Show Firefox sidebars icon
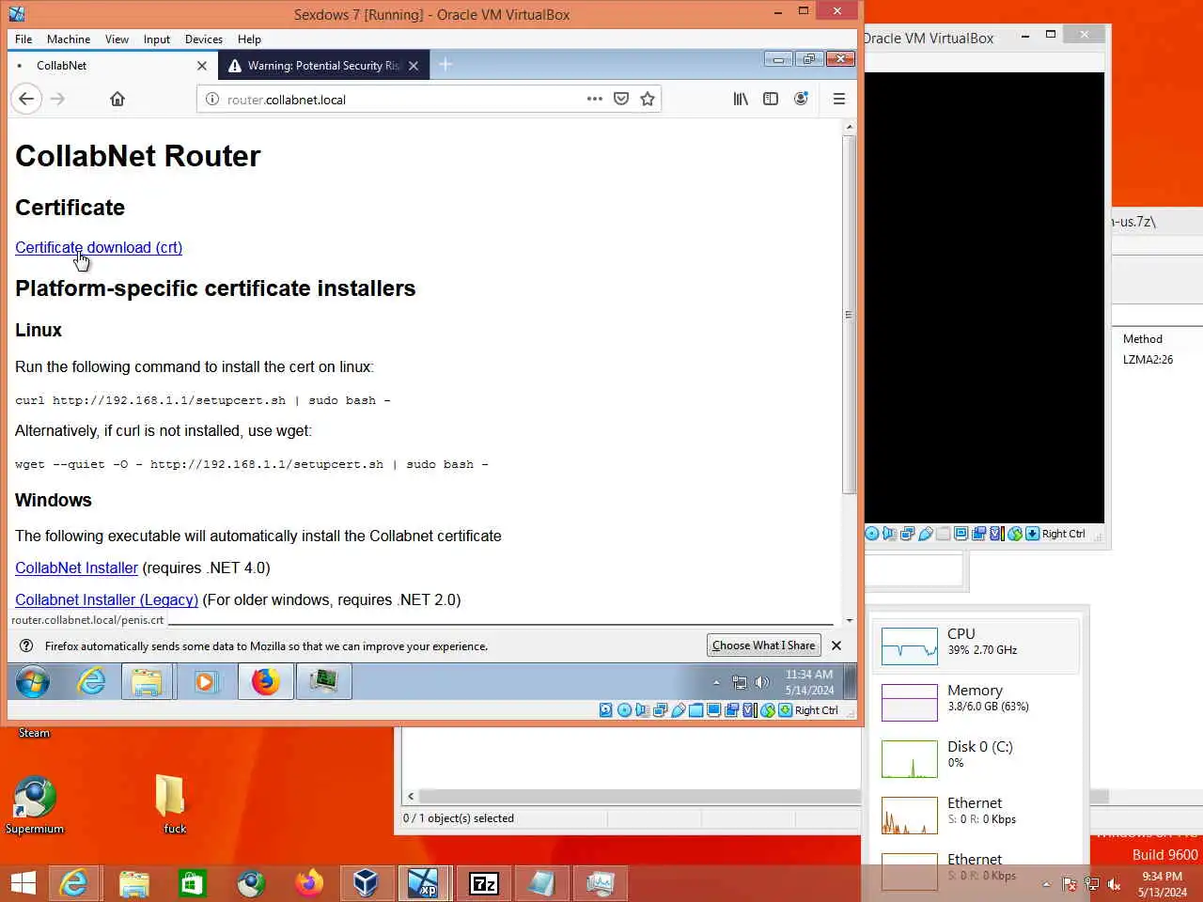Image resolution: width=1203 pixels, height=902 pixels. pos(771,99)
